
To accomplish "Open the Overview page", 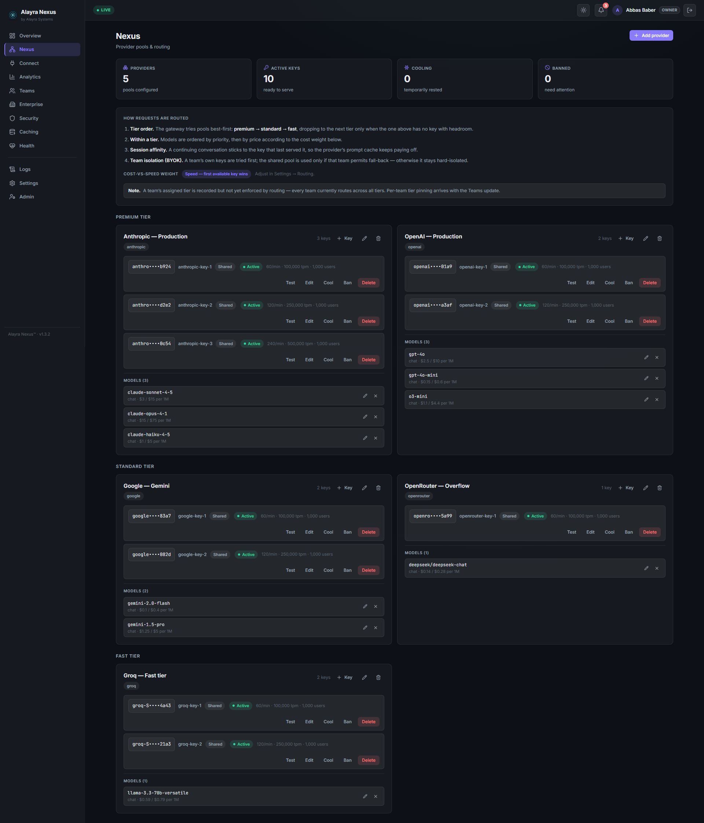I will pyautogui.click(x=42, y=36).
